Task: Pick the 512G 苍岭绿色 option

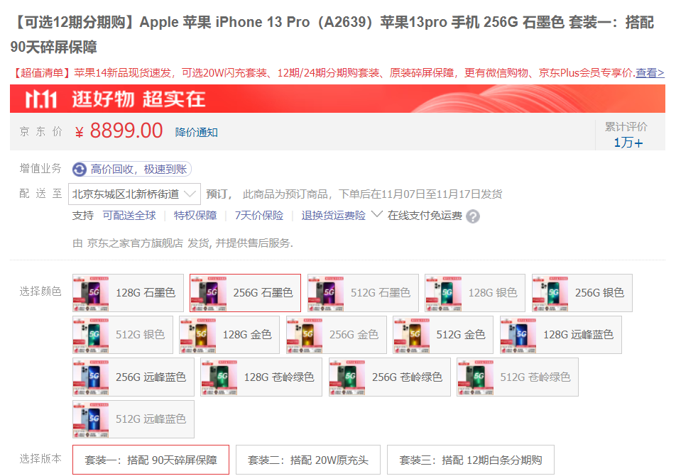Action: (x=518, y=377)
